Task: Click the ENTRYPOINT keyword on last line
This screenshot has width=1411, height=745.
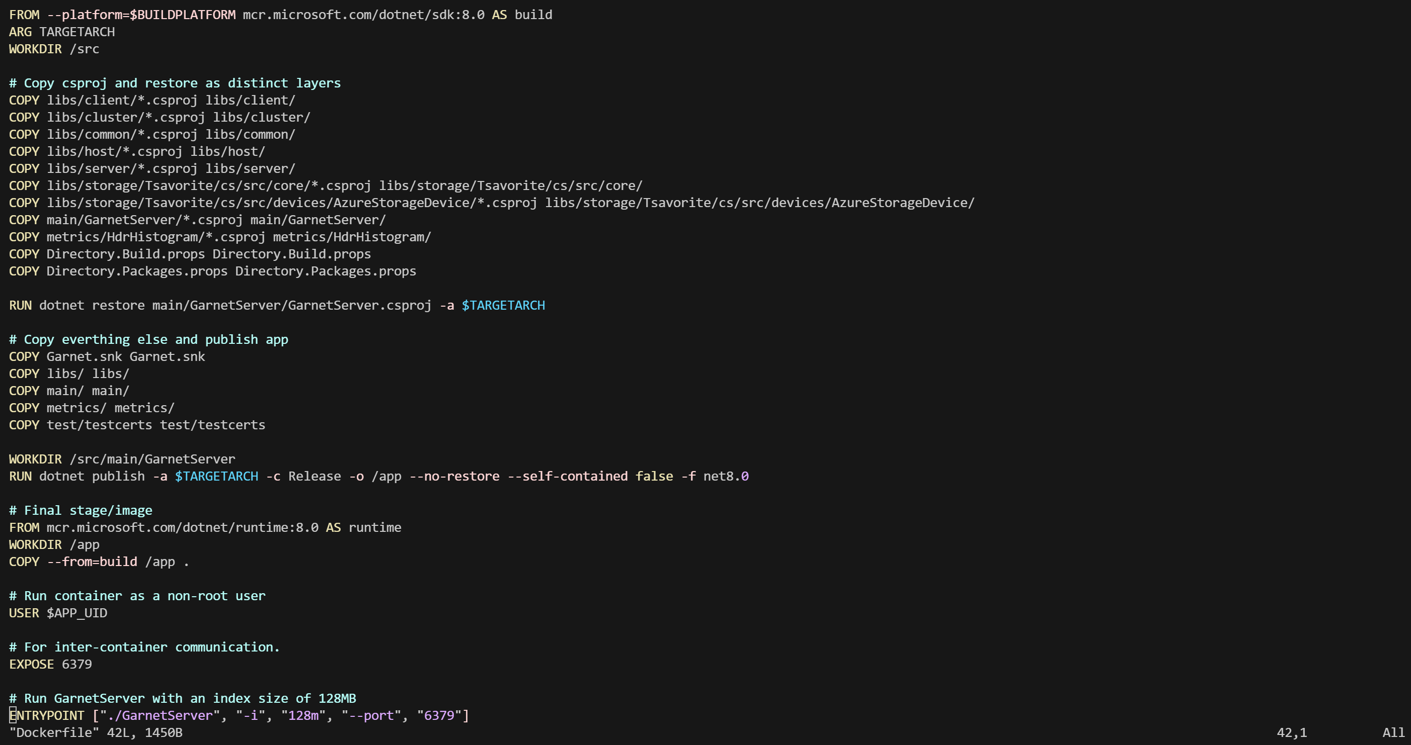Action: [x=47, y=715]
